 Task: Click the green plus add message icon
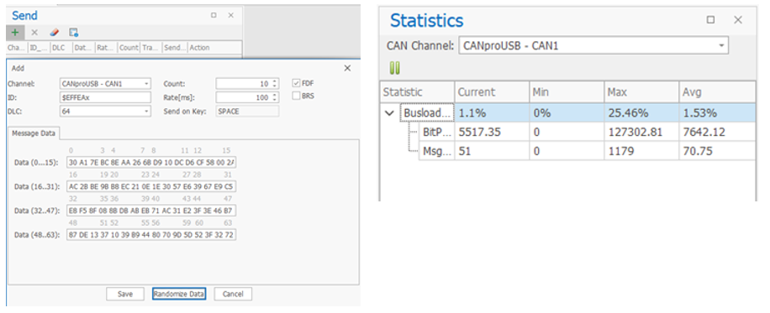[x=15, y=33]
